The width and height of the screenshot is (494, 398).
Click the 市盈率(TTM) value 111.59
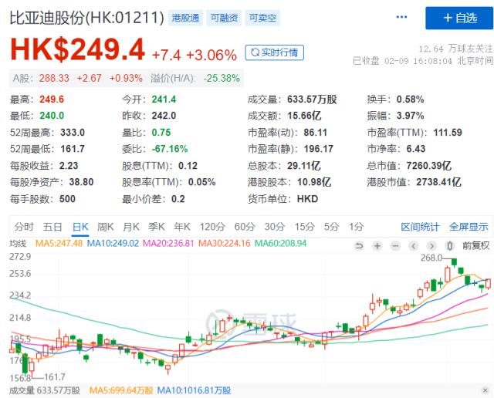448,133
